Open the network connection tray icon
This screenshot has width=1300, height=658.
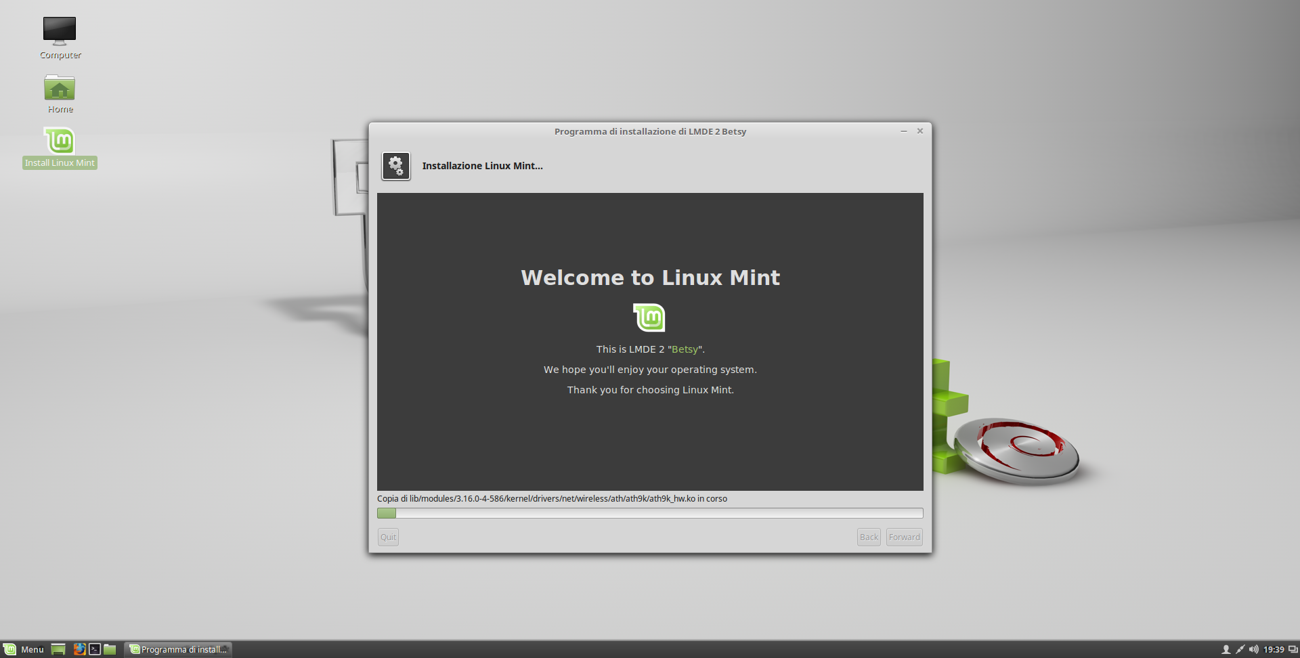1240,649
